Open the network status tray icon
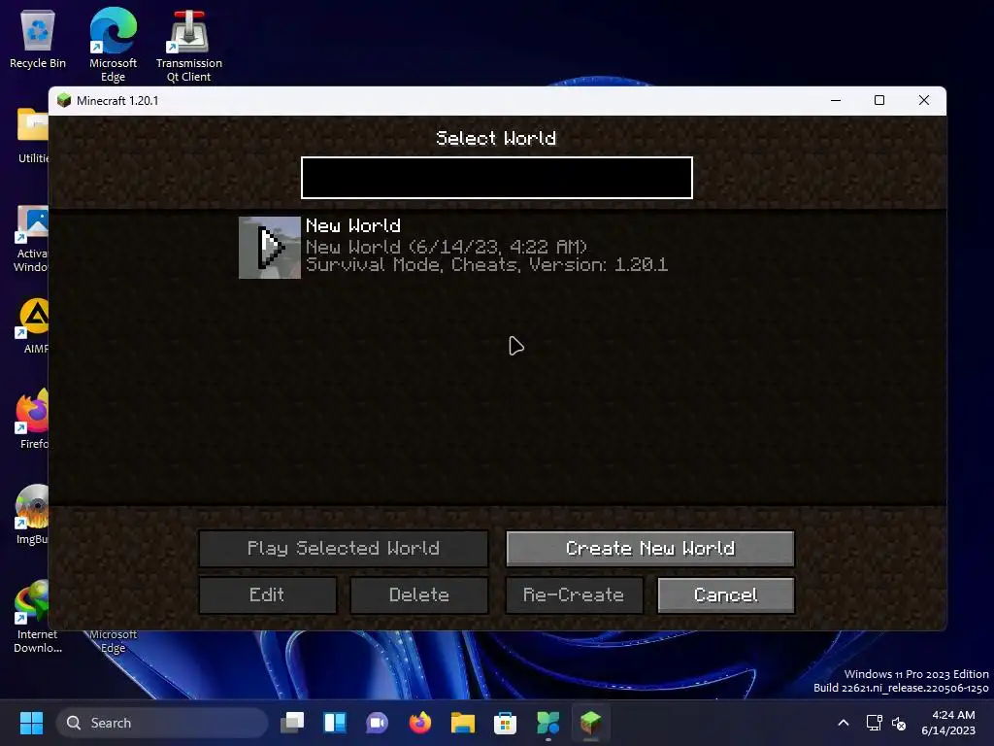Viewport: 994px width, 746px height. 875,723
